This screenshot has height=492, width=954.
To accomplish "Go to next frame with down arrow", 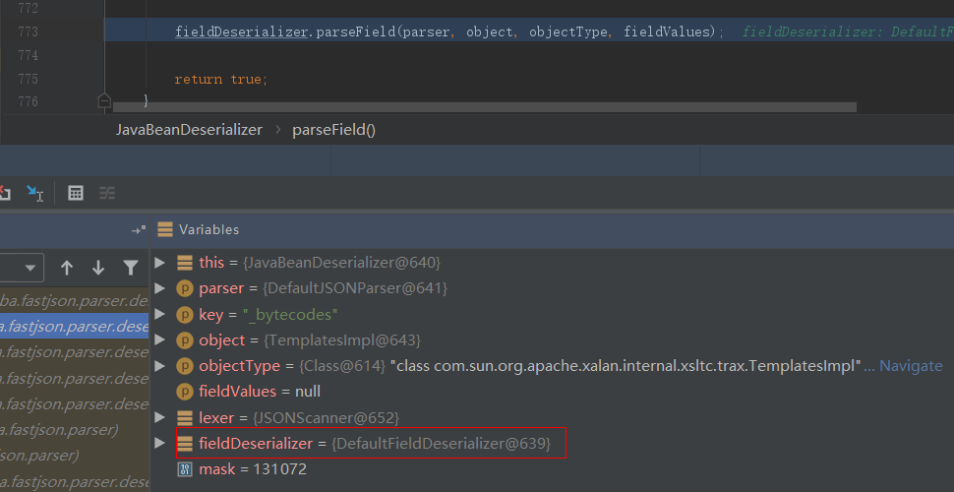I will pos(98,268).
